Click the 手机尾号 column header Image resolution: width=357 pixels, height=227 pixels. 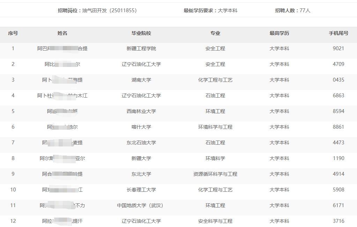click(339, 33)
